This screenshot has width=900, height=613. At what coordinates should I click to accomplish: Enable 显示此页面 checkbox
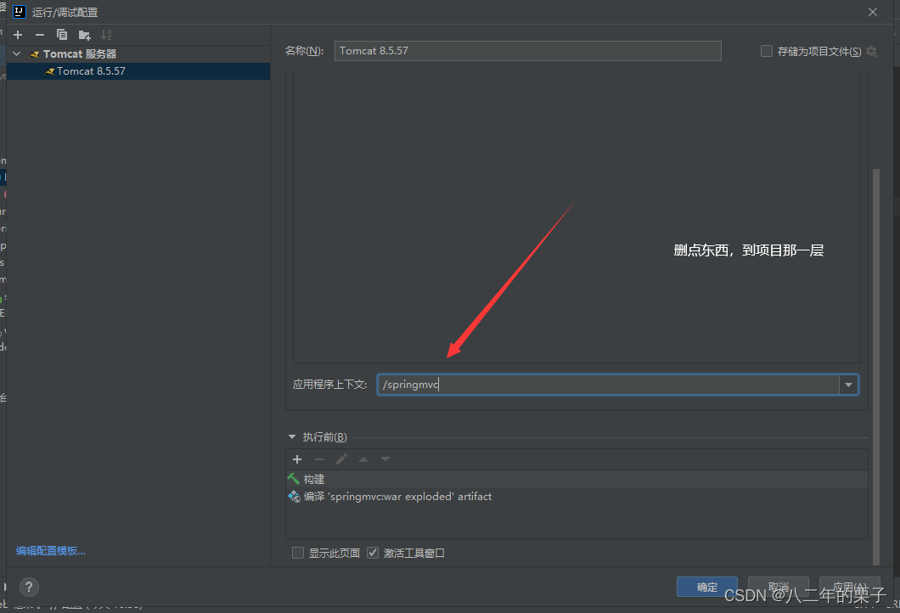pos(298,553)
